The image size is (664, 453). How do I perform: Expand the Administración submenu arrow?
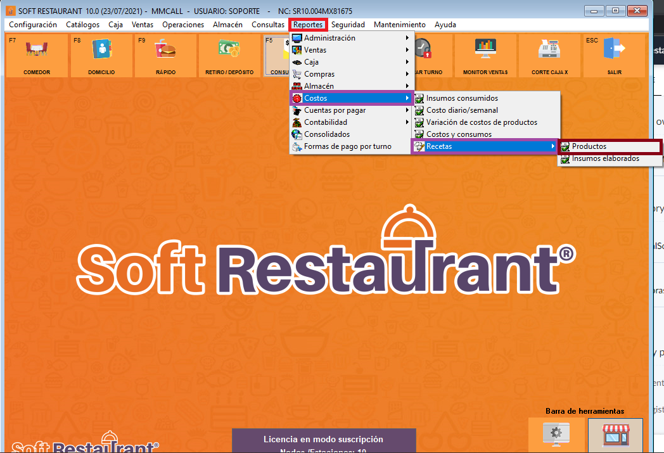407,38
